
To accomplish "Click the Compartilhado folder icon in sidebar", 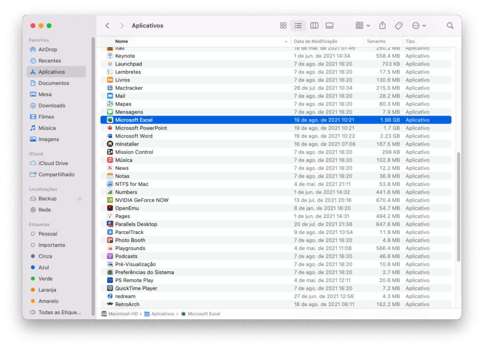I will [x=33, y=174].
